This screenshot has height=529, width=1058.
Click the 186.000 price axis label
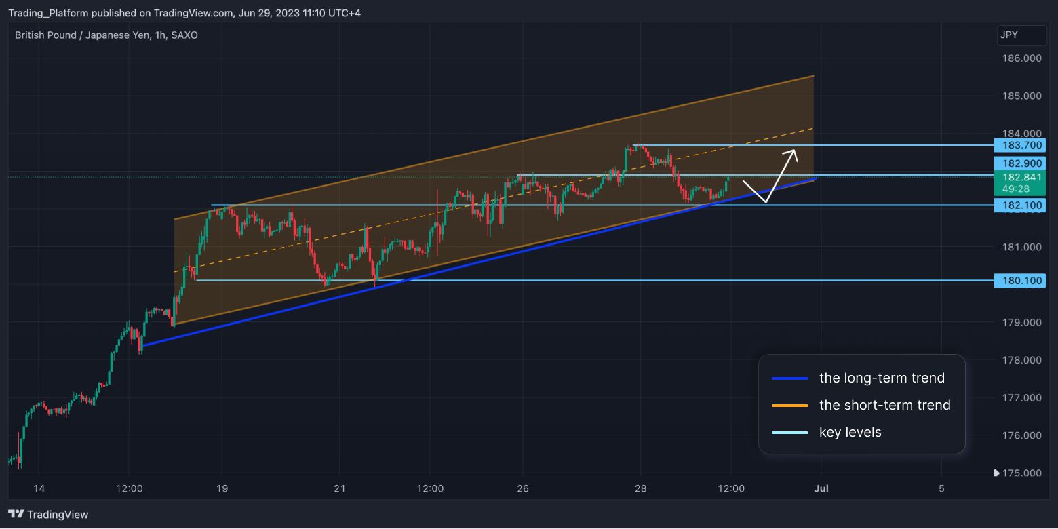[x=1022, y=58]
